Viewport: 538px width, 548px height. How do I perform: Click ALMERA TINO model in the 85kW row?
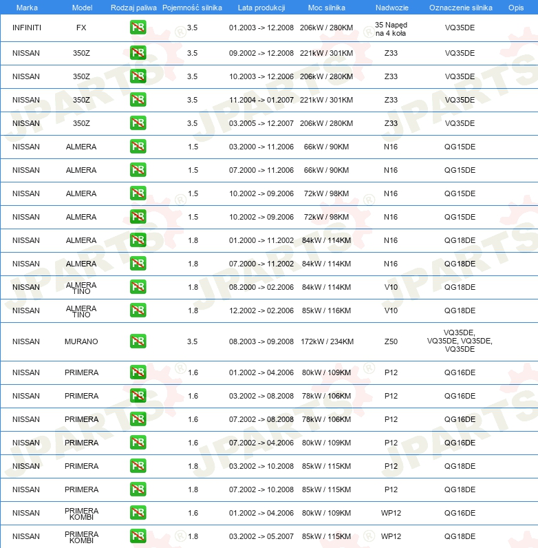[x=81, y=311]
